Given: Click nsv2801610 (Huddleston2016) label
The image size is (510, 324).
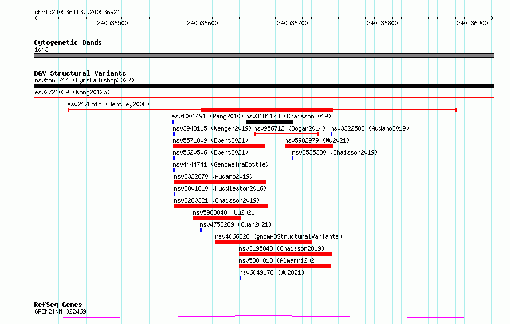Looking at the screenshot, I should [x=220, y=188].
